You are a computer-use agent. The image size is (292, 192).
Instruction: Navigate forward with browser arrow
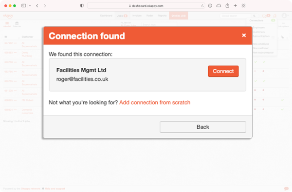click(45, 6)
